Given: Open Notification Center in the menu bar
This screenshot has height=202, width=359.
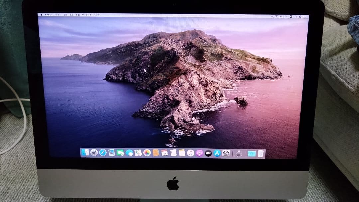Looking at the screenshot, I should [x=305, y=15].
